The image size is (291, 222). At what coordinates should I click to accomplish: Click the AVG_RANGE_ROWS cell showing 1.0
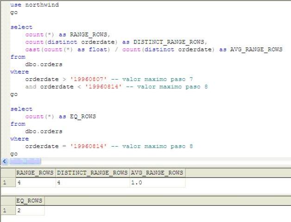(158, 183)
